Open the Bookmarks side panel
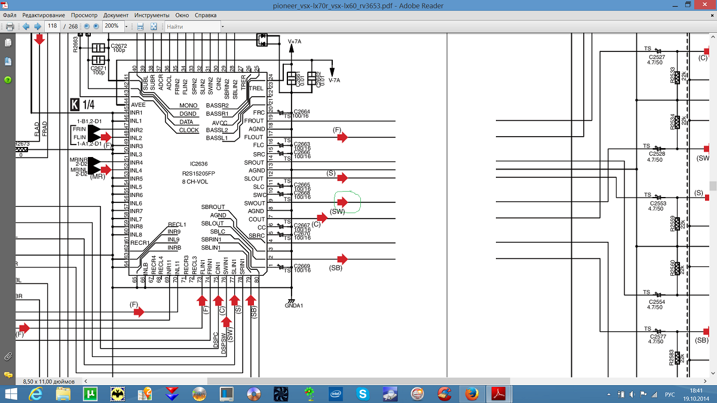 pos(8,61)
